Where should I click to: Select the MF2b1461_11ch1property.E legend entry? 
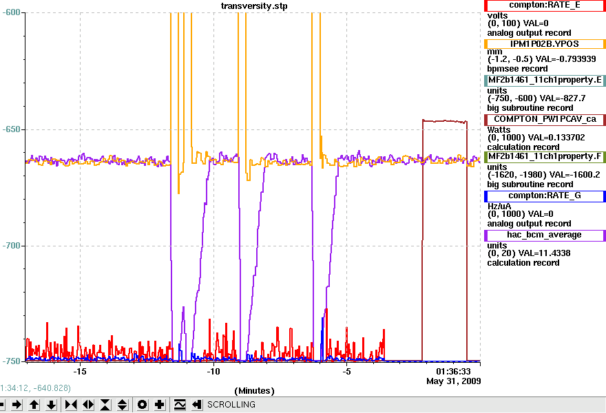(x=545, y=81)
